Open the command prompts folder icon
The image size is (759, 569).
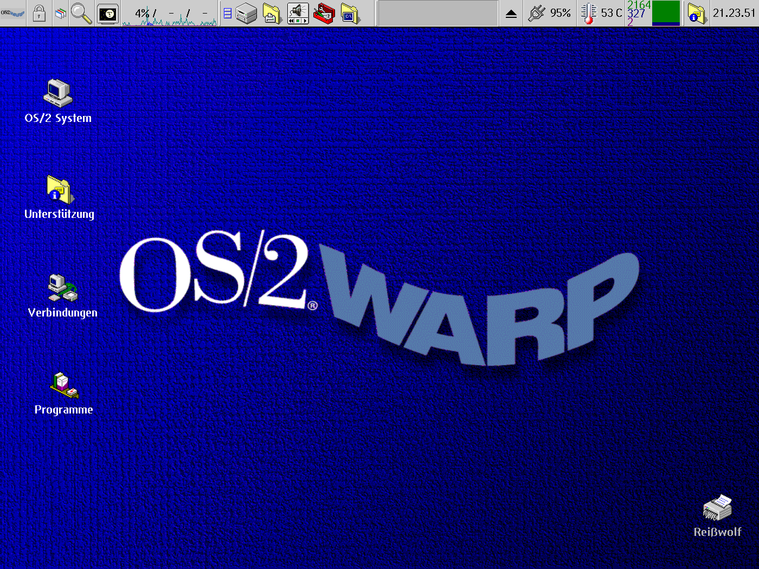click(350, 14)
